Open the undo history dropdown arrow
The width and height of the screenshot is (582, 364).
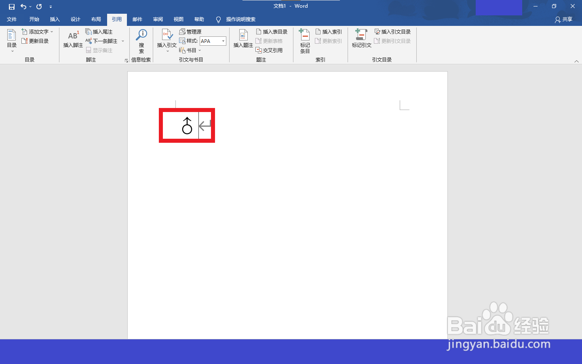[x=30, y=6]
